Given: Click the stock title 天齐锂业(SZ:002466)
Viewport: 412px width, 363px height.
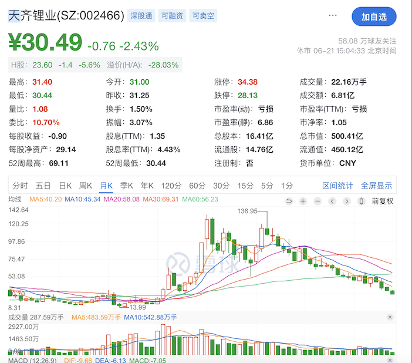Looking at the screenshot, I should click(x=66, y=15).
